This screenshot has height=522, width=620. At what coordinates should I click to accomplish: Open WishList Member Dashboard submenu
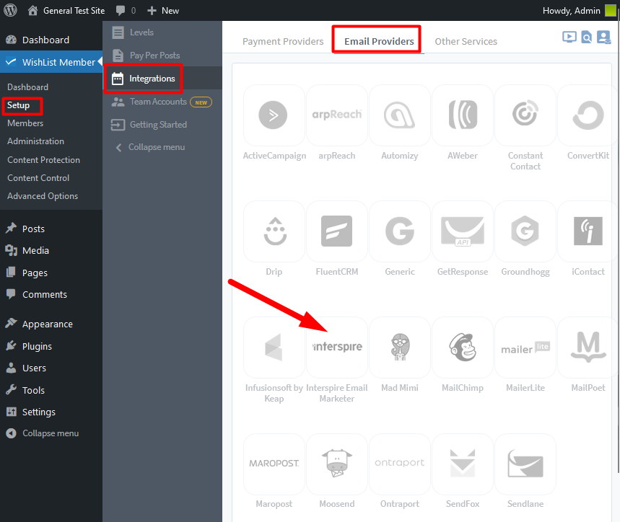(x=27, y=87)
